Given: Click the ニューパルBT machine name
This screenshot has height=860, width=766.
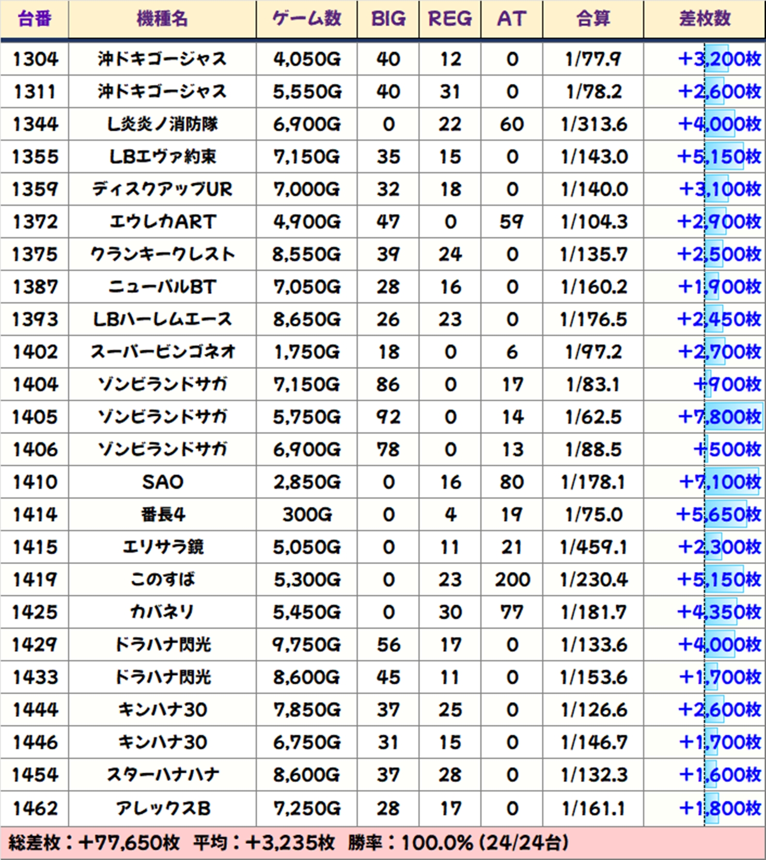Looking at the screenshot, I should click(x=162, y=287).
